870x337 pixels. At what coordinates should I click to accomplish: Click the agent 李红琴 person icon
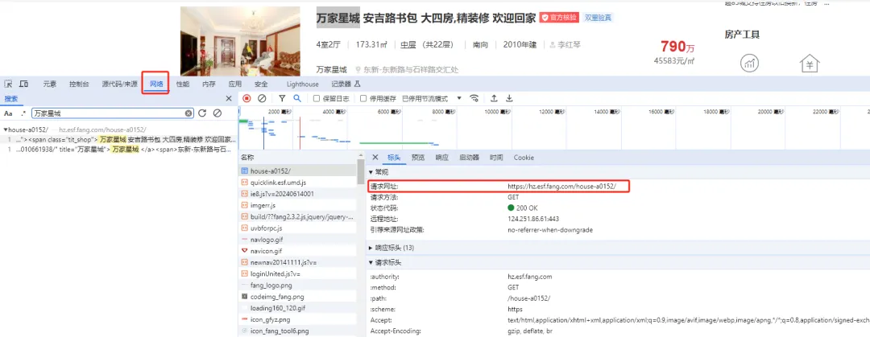point(552,45)
